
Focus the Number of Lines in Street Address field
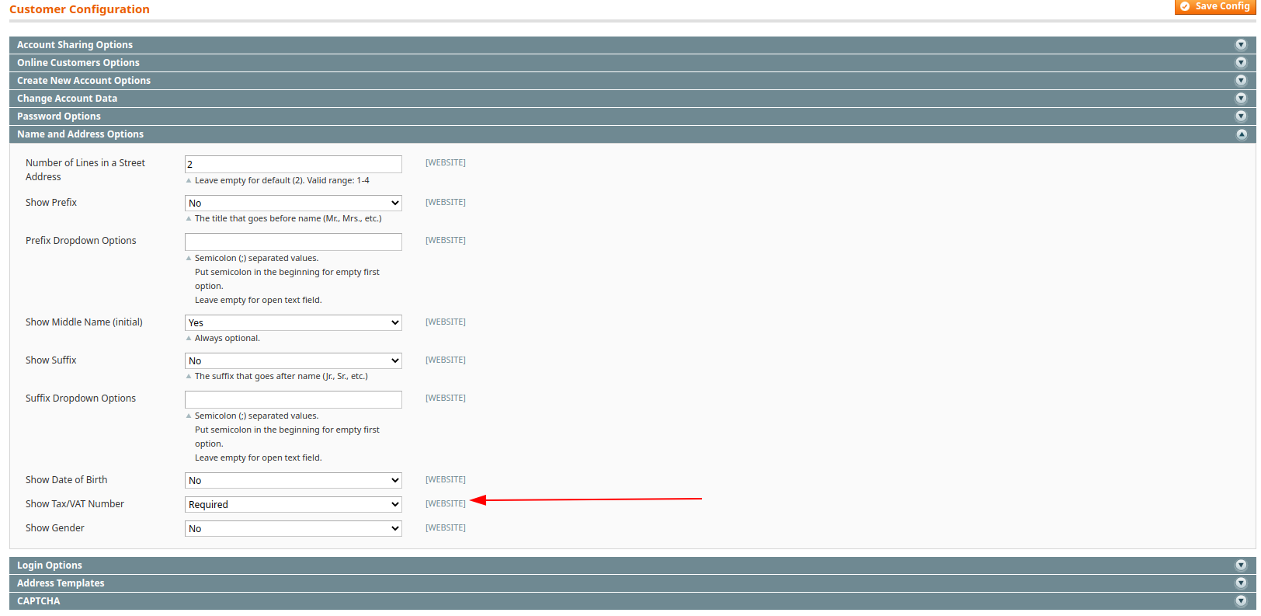294,164
